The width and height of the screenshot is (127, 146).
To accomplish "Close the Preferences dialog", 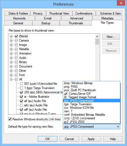I will point(121,3).
